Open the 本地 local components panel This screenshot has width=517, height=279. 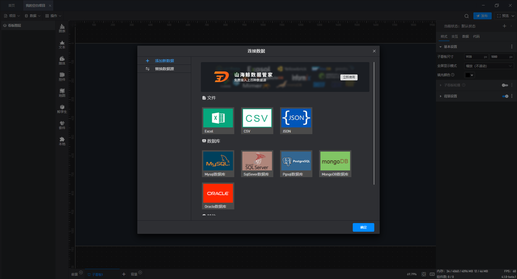coord(62,141)
